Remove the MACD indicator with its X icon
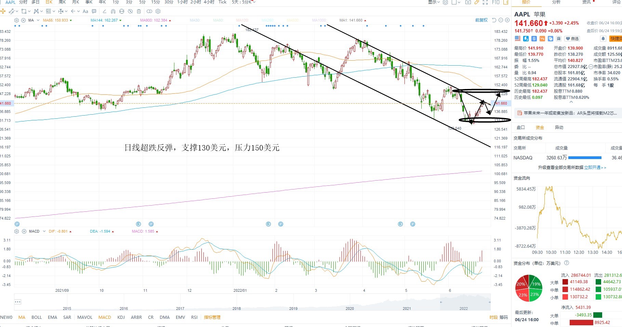This screenshot has width=622, height=327. 24,231
